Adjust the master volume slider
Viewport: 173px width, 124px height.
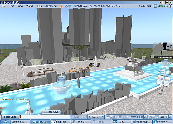[x=134, y=117]
